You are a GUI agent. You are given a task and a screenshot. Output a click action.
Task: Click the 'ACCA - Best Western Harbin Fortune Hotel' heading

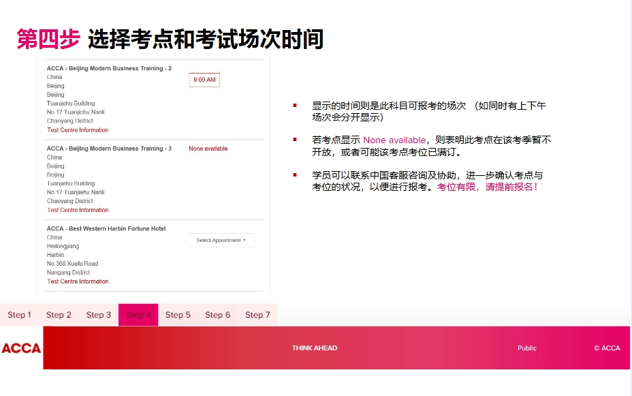coord(106,228)
